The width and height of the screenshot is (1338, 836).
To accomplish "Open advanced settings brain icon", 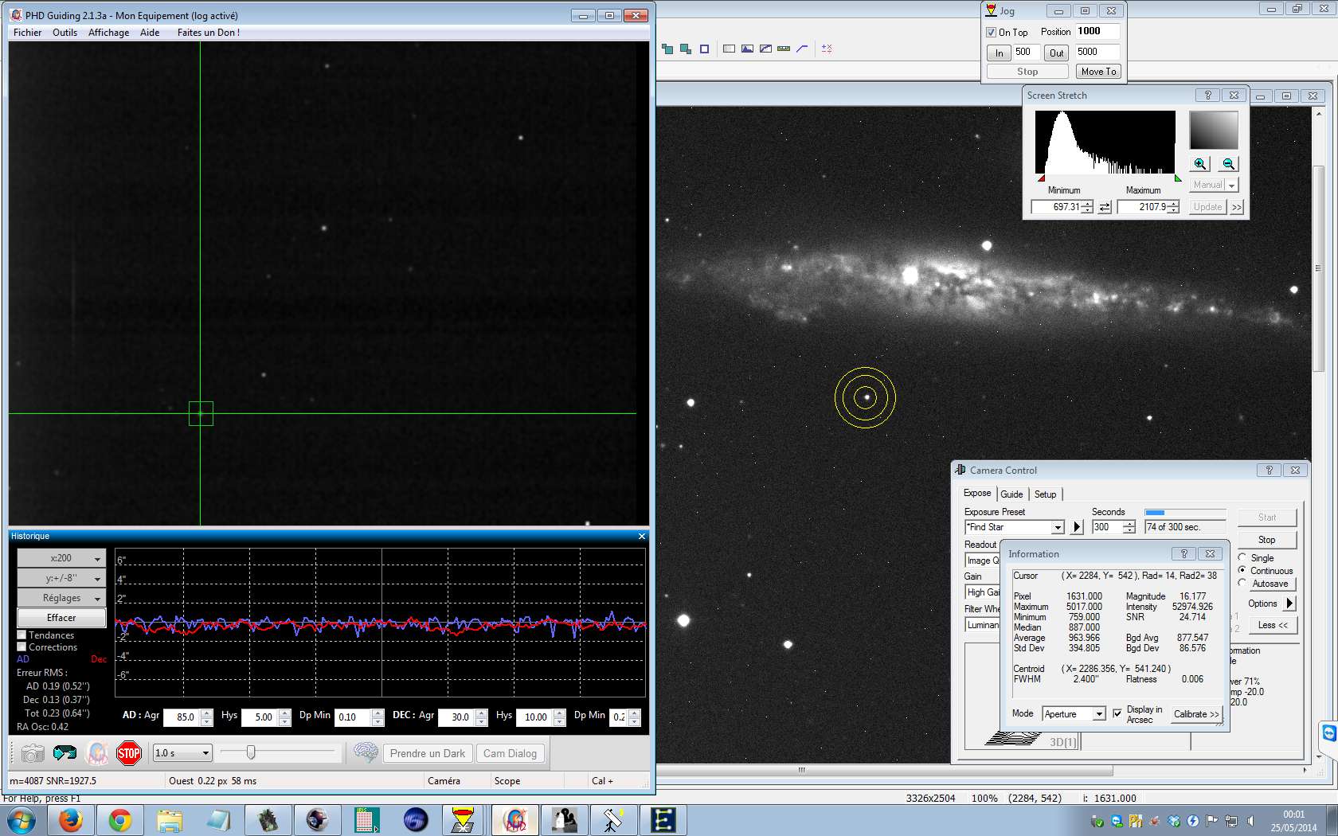I will pyautogui.click(x=366, y=753).
